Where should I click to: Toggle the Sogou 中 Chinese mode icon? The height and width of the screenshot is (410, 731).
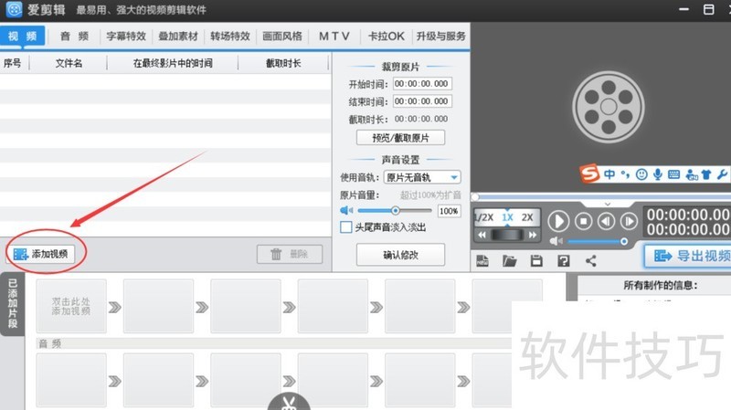609,174
